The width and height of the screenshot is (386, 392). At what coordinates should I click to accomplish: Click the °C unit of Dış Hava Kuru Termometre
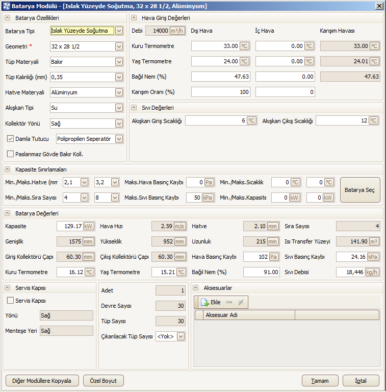pos(244,46)
